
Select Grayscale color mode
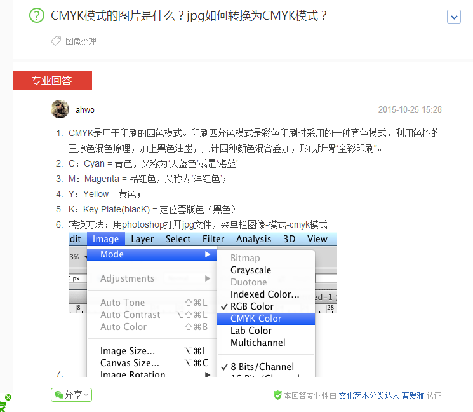tap(266, 270)
